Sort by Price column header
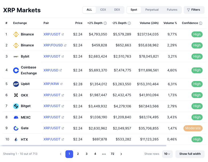Viewport: 208px width, 162px height. click(x=79, y=23)
